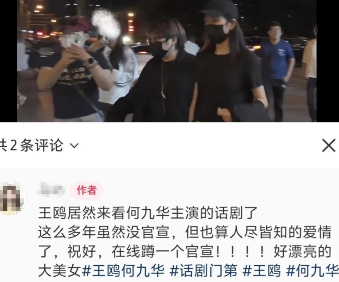Expand the 共2条评论 sort chevron
339x282 pixels.
(74, 146)
